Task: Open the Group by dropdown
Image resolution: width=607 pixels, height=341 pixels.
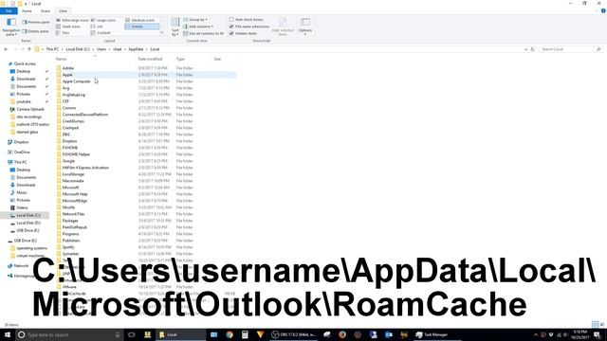Action: point(195,20)
